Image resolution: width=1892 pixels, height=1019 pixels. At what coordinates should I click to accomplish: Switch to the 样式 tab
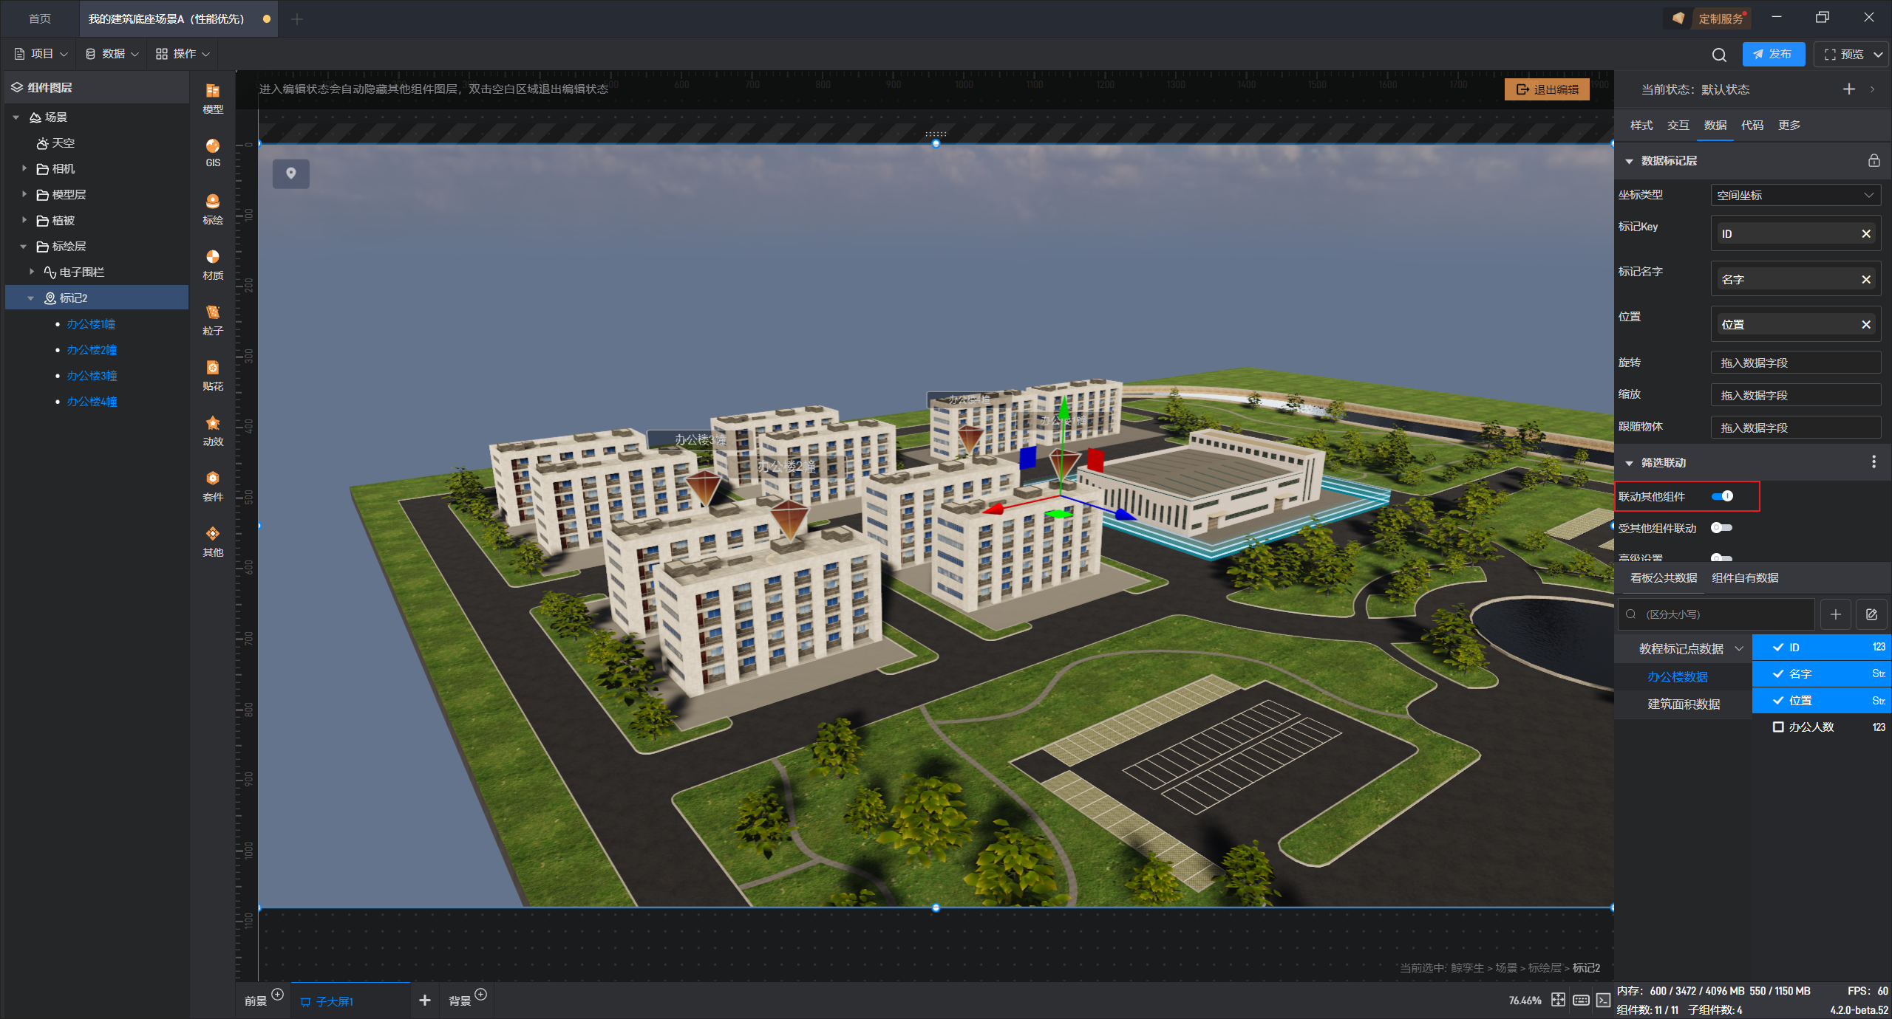tap(1641, 125)
